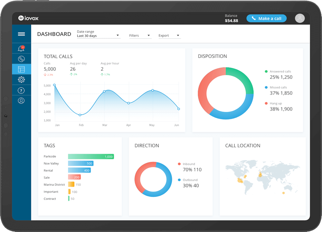Viewport: 322px width, 232px height.
Task: Expand the Date range dropdown
Action: pos(98,36)
